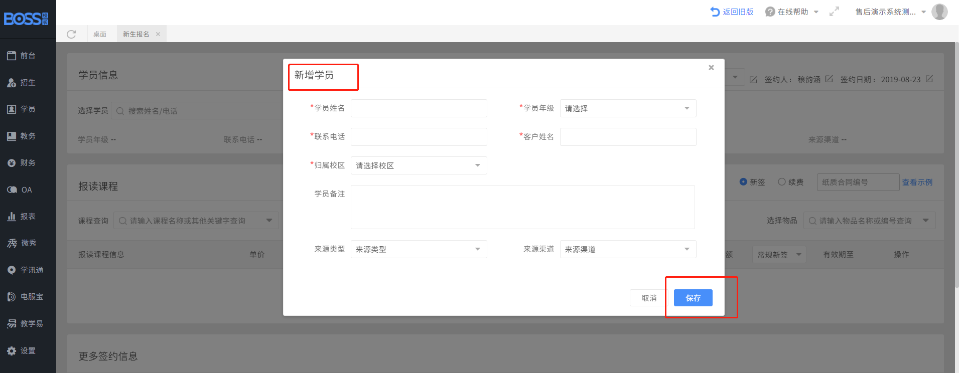Open the 售后演示系统 account dropdown
The image size is (959, 373).
(890, 12)
